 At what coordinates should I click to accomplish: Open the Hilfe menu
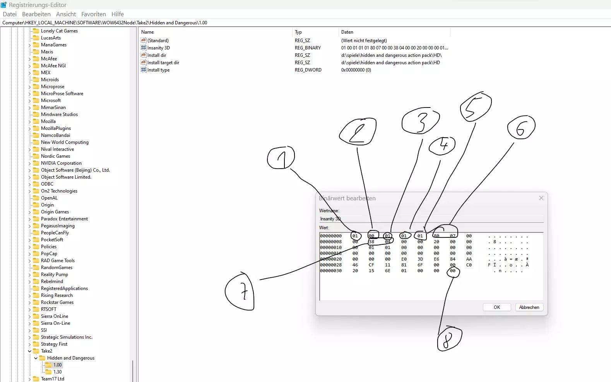[x=118, y=14]
